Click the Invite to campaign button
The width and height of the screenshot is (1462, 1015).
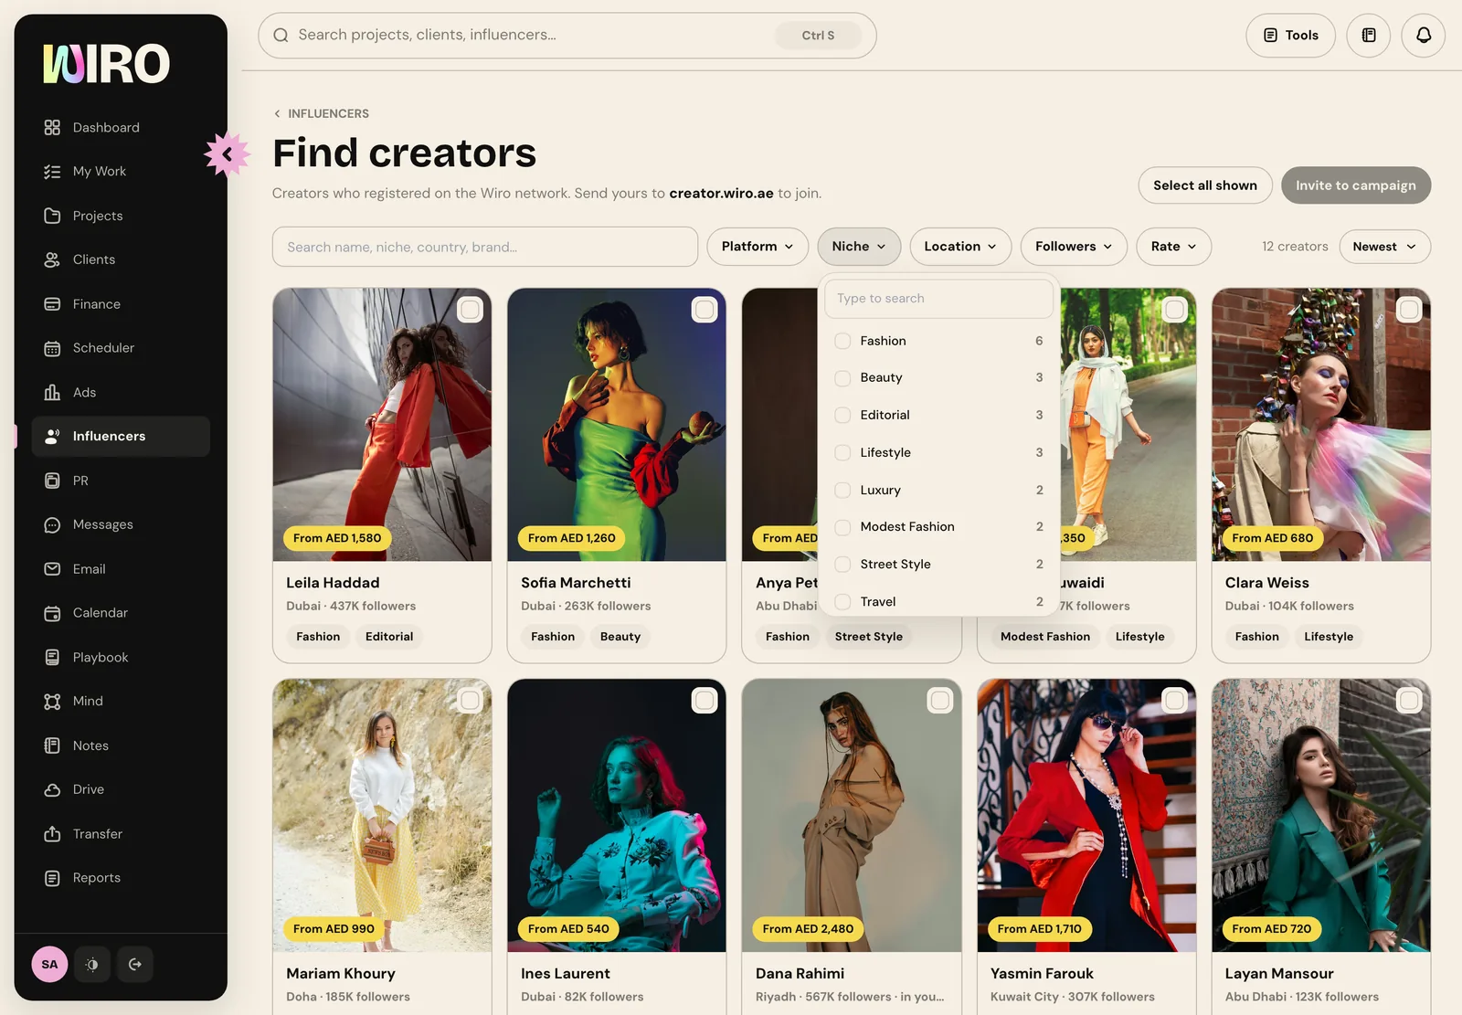1356,185
